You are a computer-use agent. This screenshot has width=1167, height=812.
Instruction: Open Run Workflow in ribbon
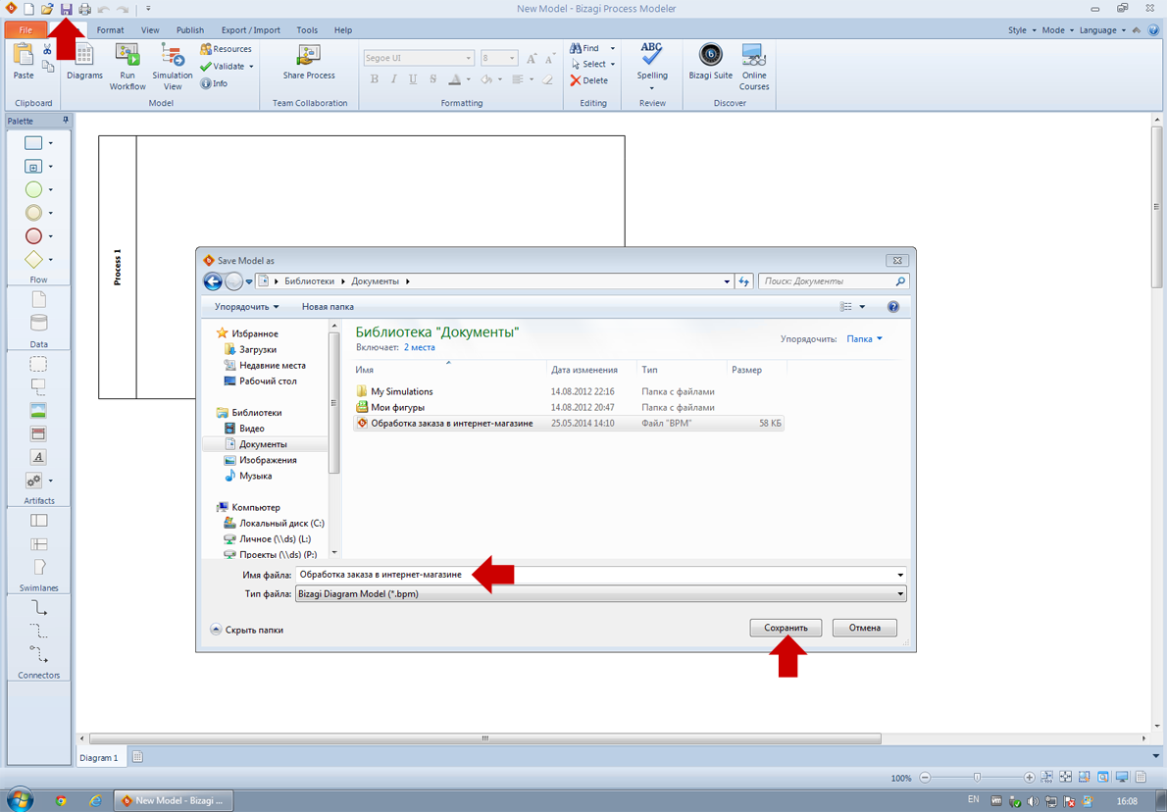click(x=128, y=67)
